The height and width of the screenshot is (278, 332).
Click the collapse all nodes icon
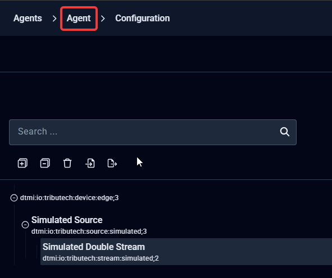point(45,163)
